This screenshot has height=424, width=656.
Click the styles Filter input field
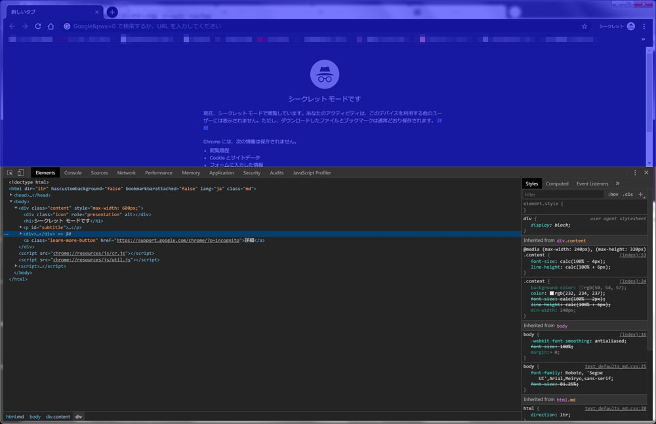563,195
